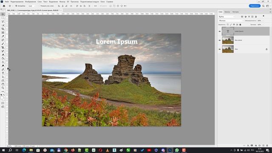This screenshot has height=153, width=272.
Task: Toggle lock image pixels brush icon
Action: (231, 25)
